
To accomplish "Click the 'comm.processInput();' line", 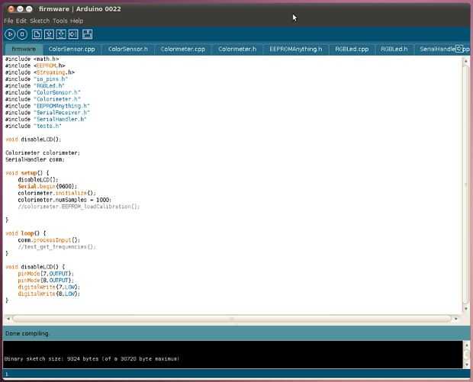I will tap(49, 240).
